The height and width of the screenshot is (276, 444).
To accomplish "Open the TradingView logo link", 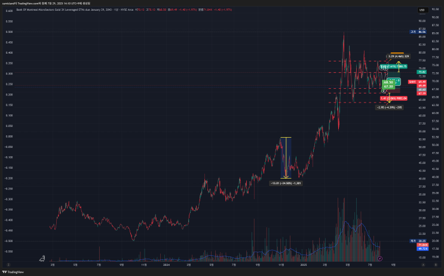I will coord(13,272).
